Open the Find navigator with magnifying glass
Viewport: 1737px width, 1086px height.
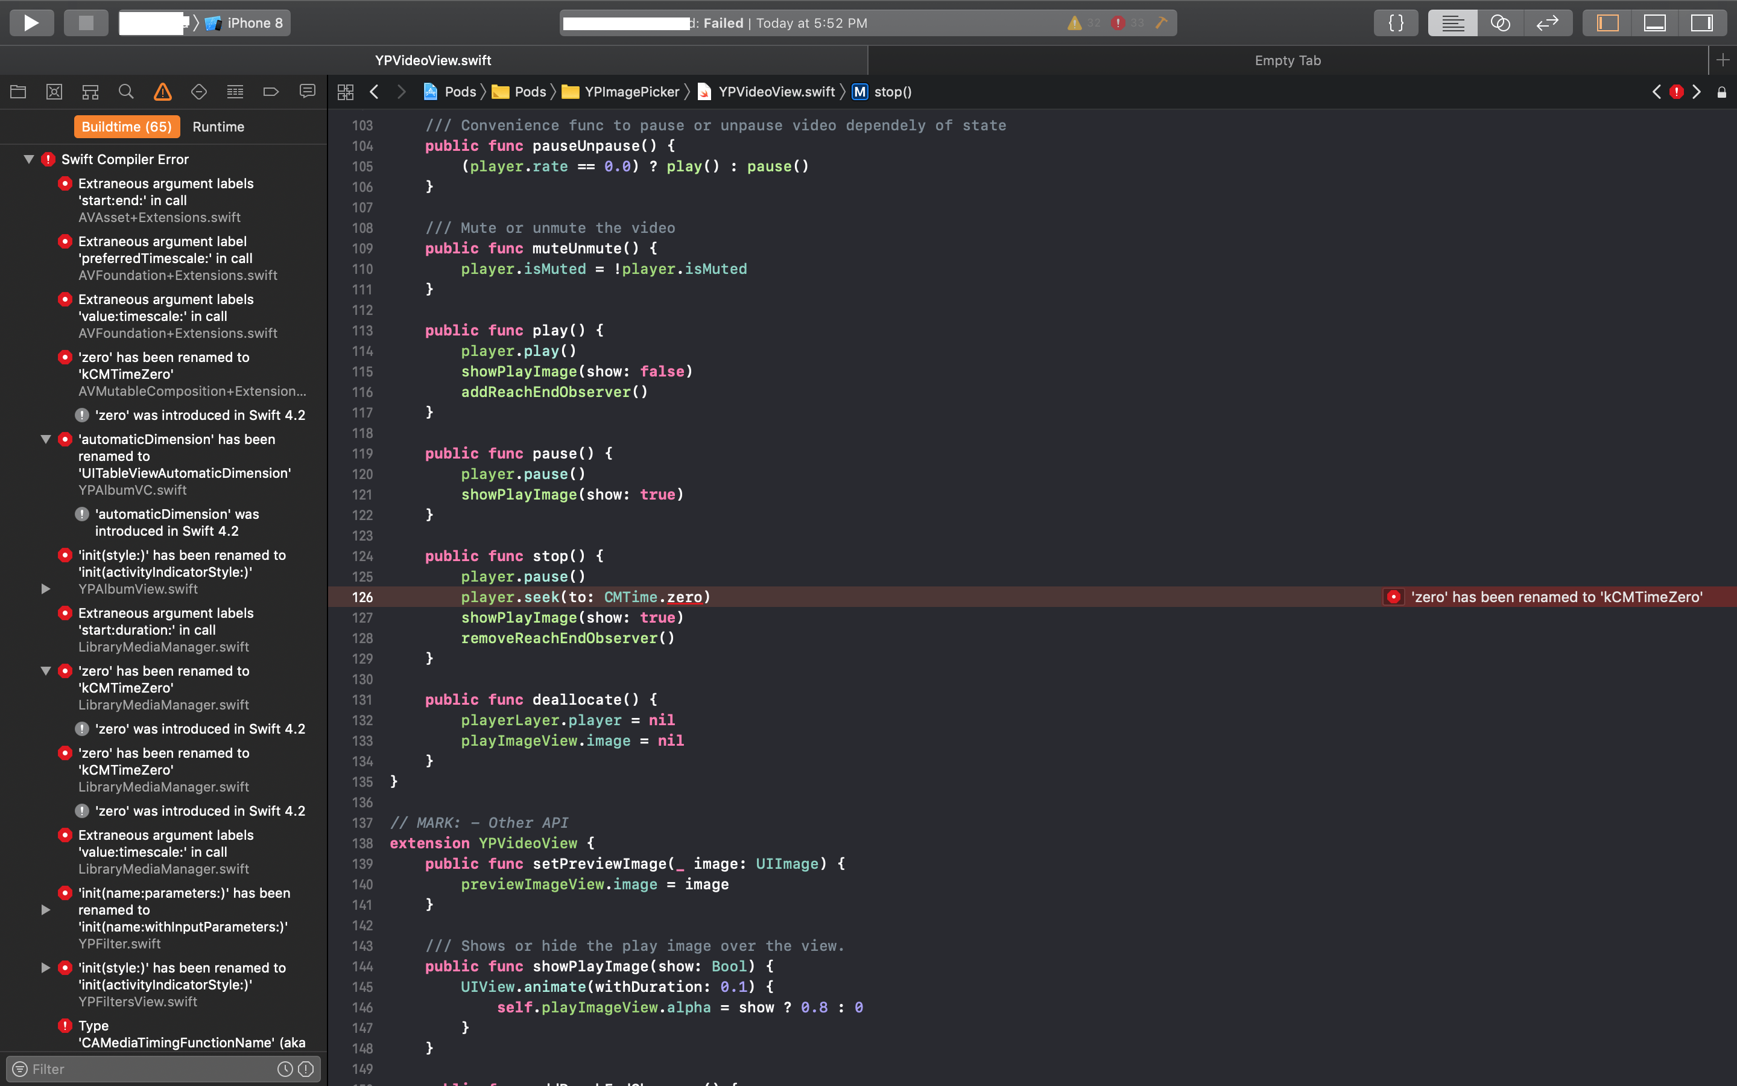pos(126,92)
